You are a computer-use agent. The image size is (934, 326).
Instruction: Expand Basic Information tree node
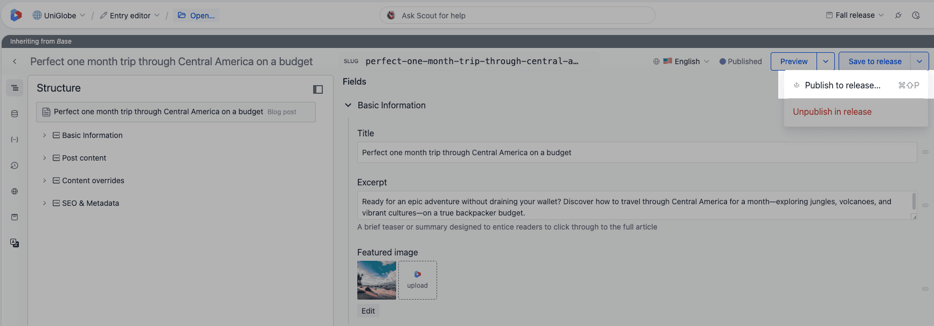coord(44,135)
